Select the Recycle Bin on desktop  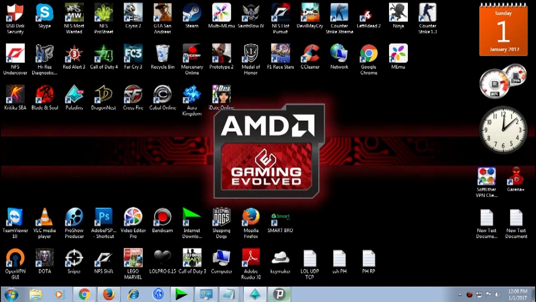(x=162, y=57)
